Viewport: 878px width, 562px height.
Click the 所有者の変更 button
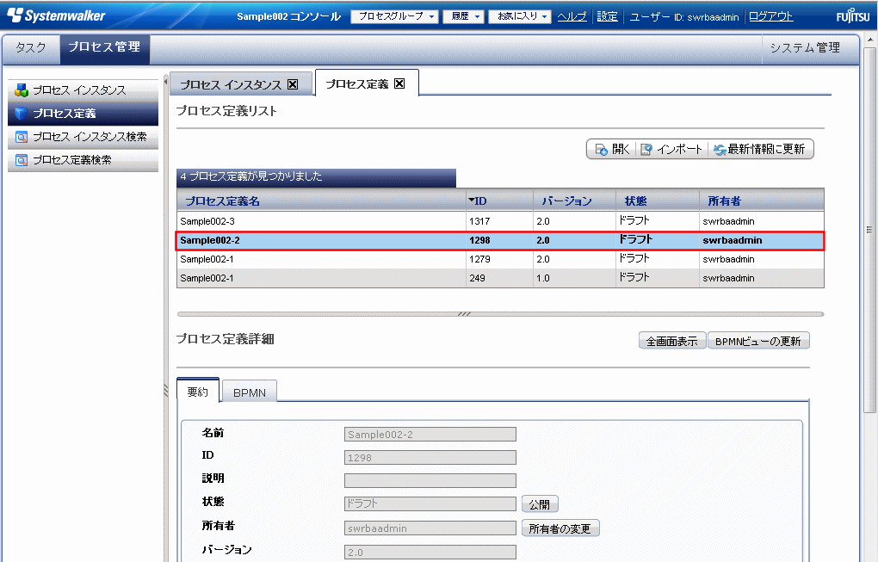click(x=560, y=528)
